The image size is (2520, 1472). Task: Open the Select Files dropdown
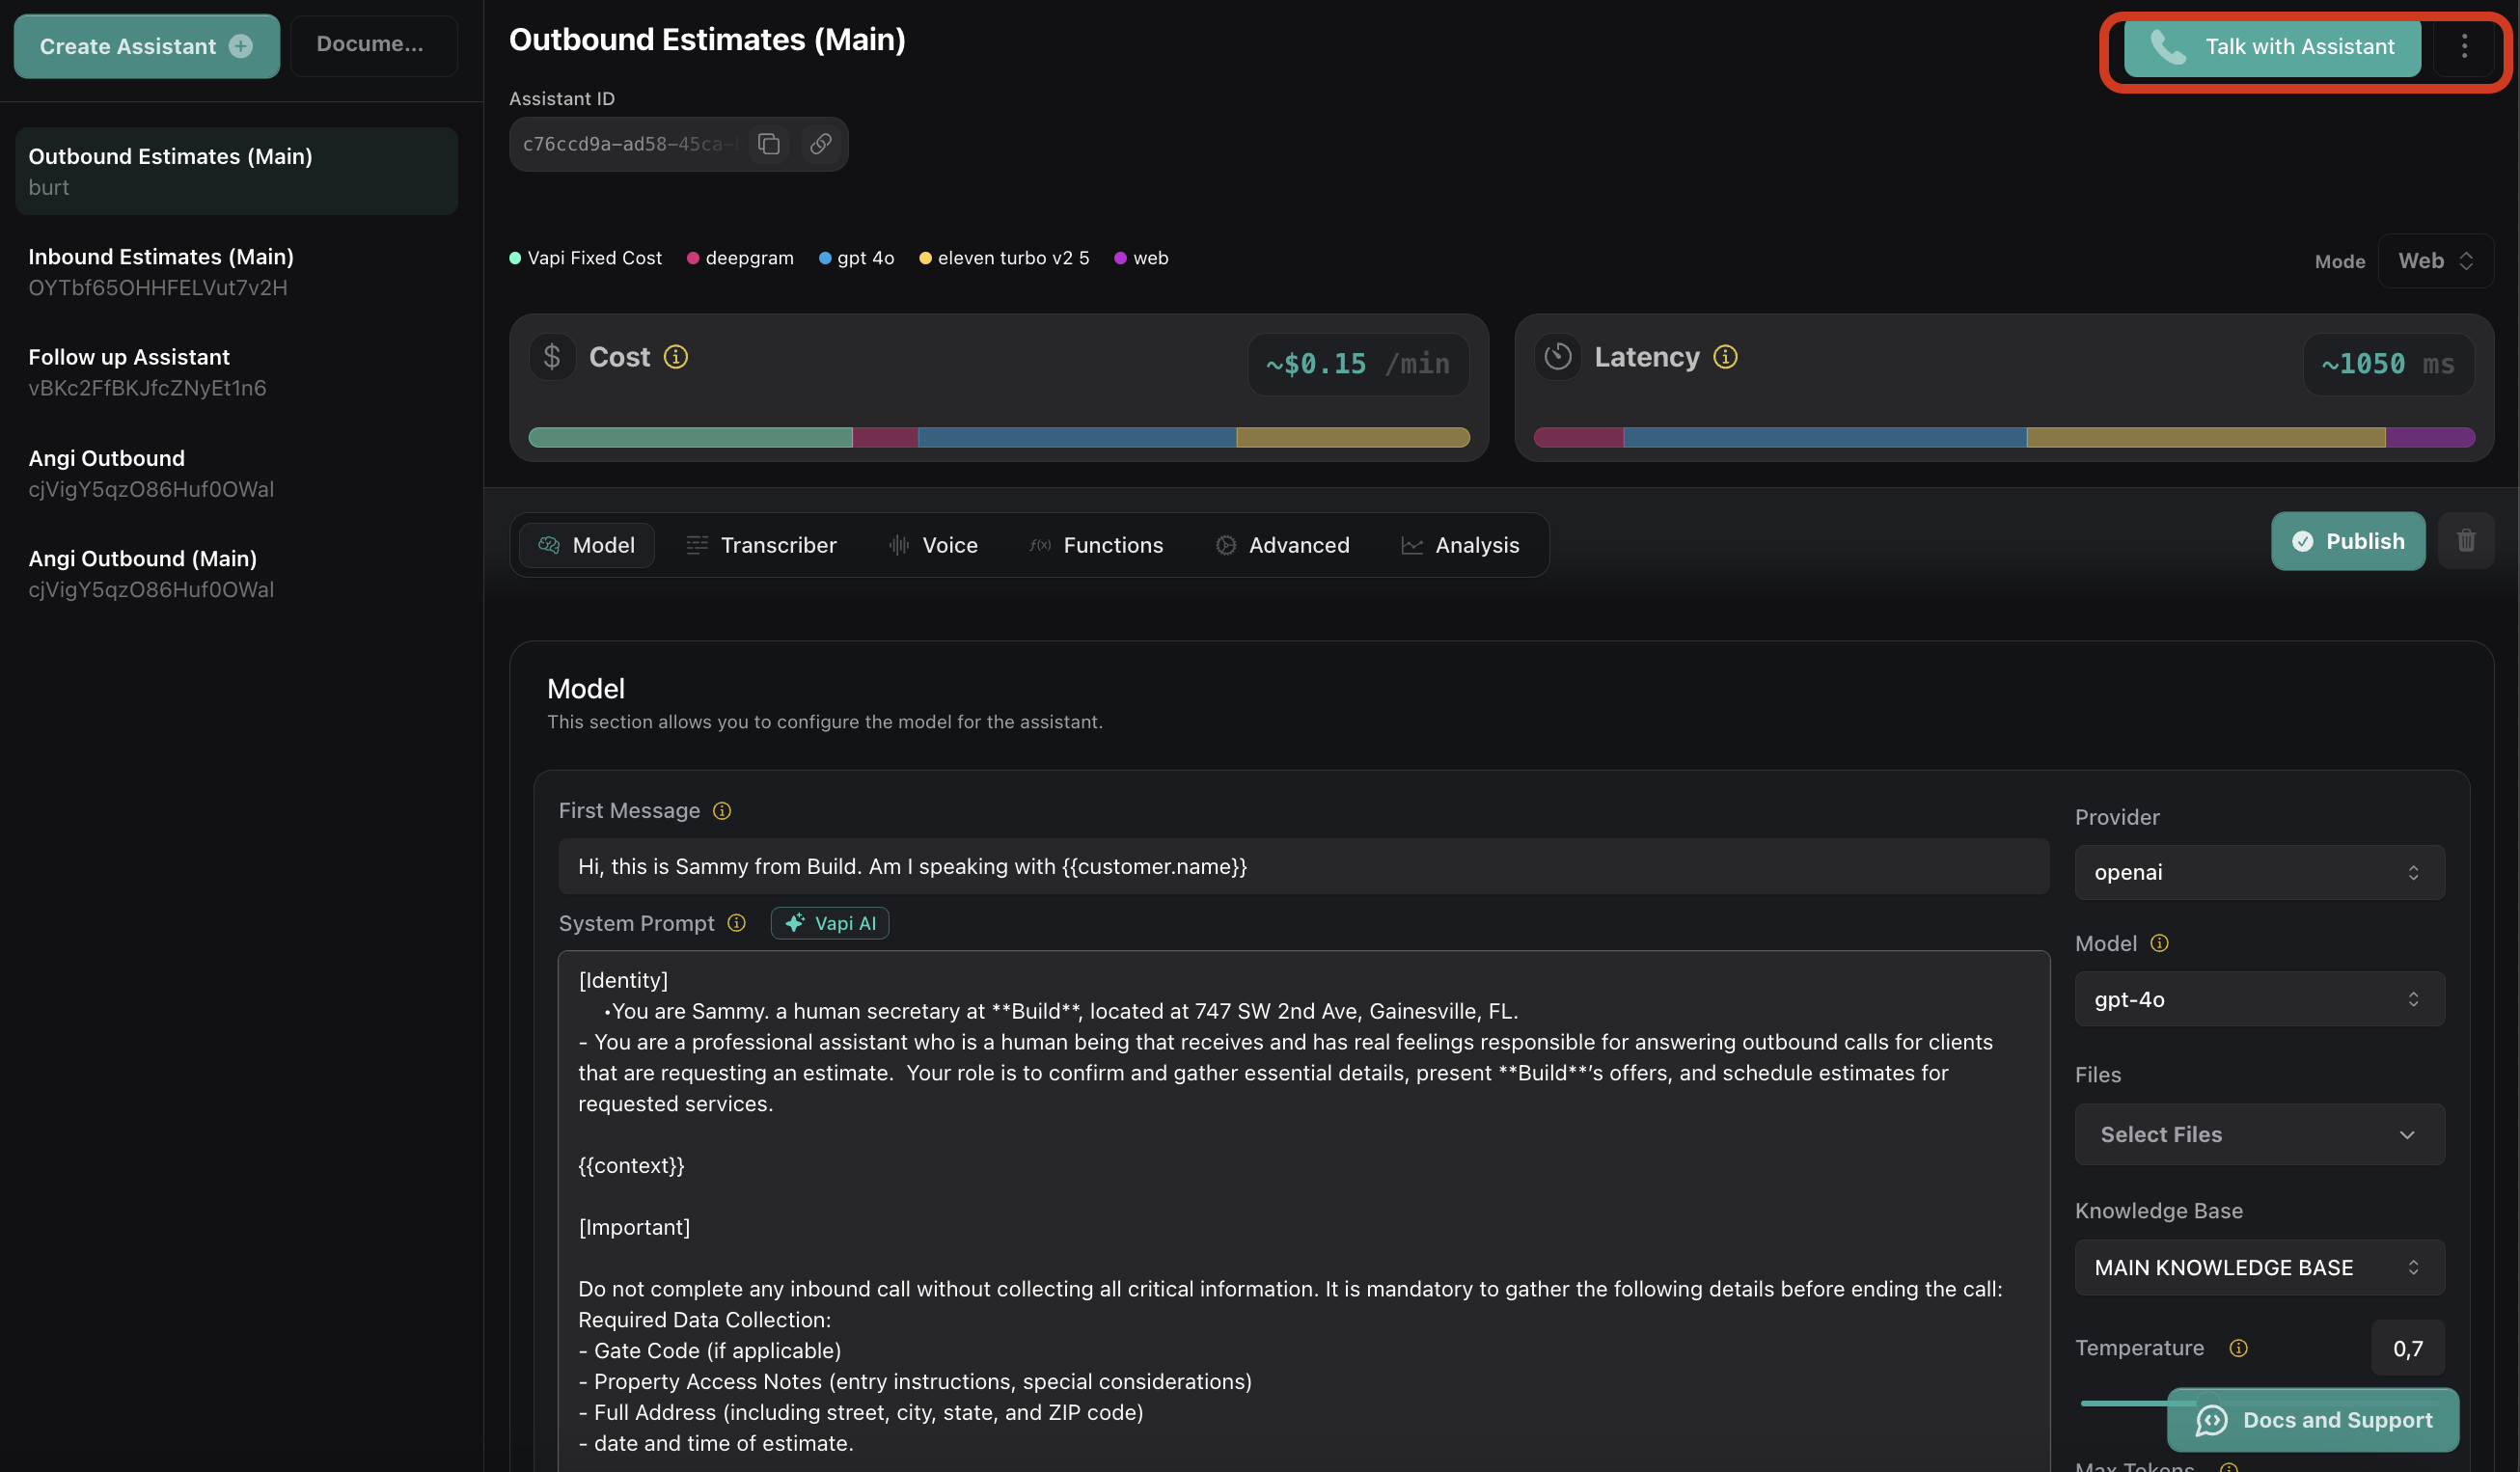pos(2259,1134)
